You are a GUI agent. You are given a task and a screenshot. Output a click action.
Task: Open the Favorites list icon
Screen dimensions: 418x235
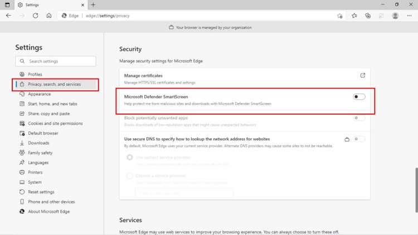pos(354,16)
